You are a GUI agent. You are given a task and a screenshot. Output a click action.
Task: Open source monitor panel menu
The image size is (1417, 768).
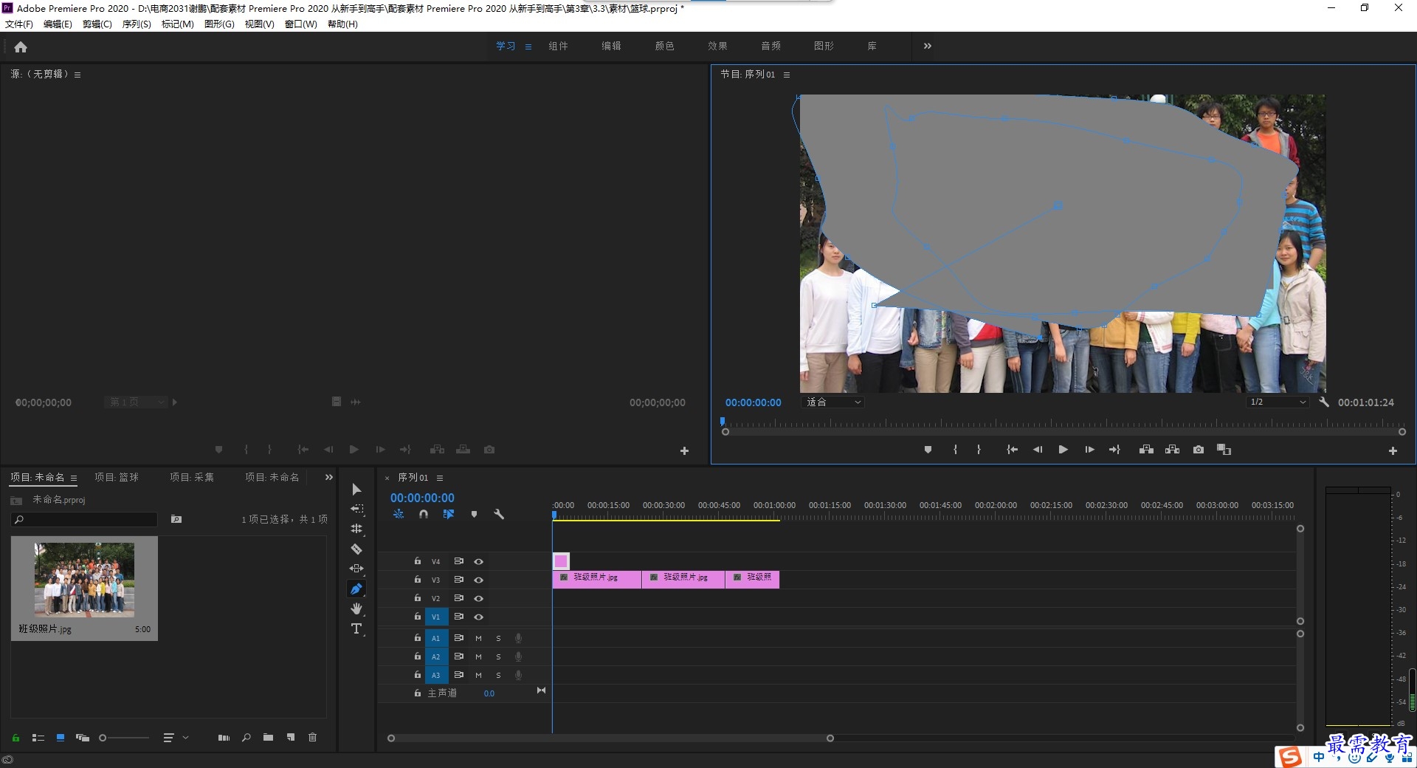[x=77, y=75]
